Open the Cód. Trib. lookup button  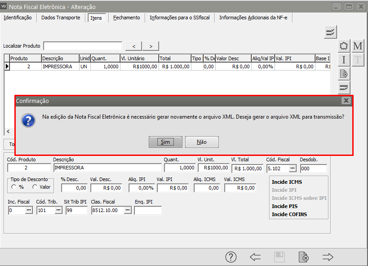[x=58, y=210]
